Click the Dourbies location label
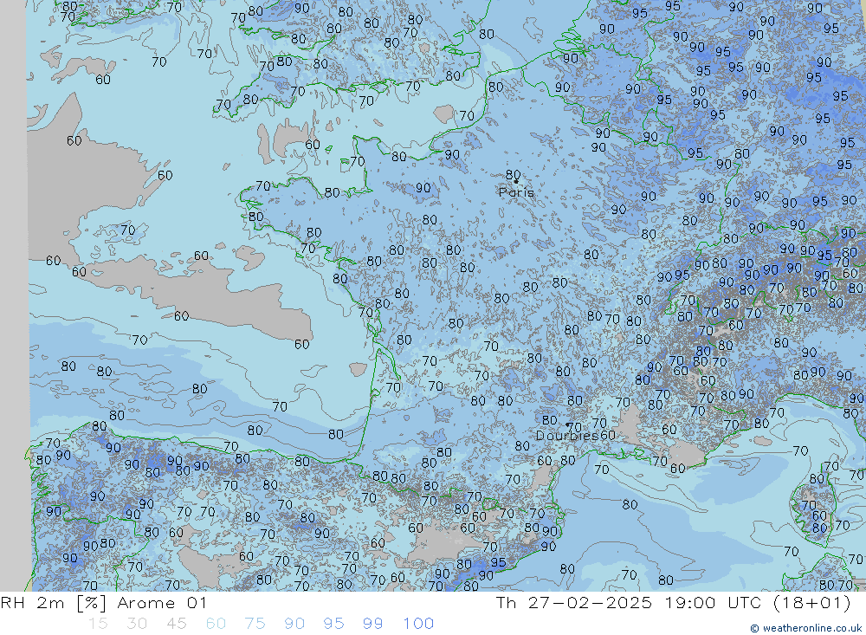The image size is (866, 635). click(x=567, y=436)
